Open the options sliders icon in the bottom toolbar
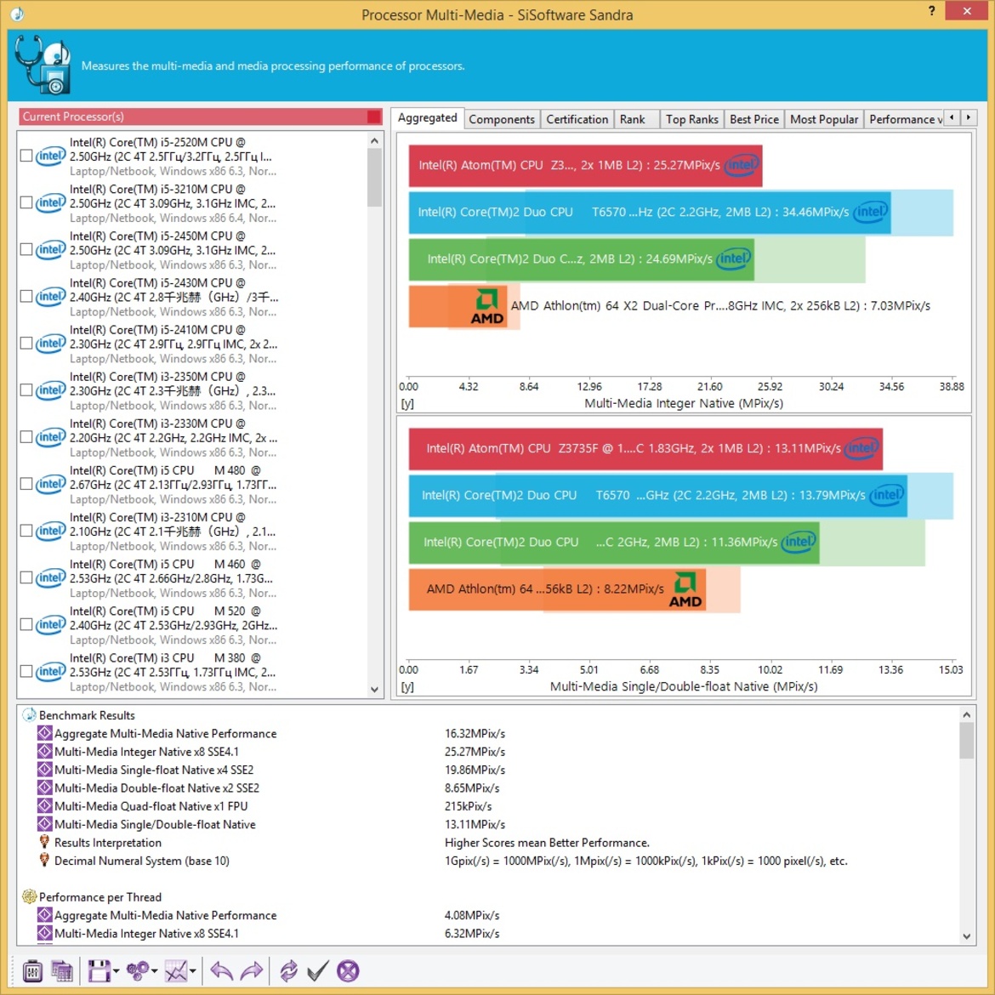 point(32,971)
